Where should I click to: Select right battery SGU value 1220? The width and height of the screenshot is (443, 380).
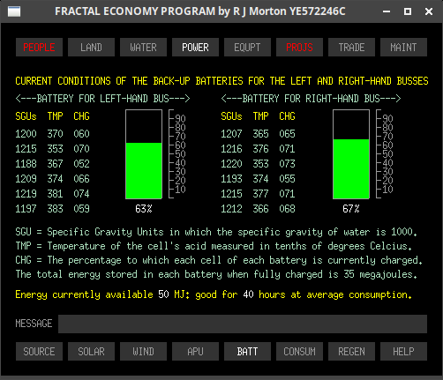coord(231,164)
